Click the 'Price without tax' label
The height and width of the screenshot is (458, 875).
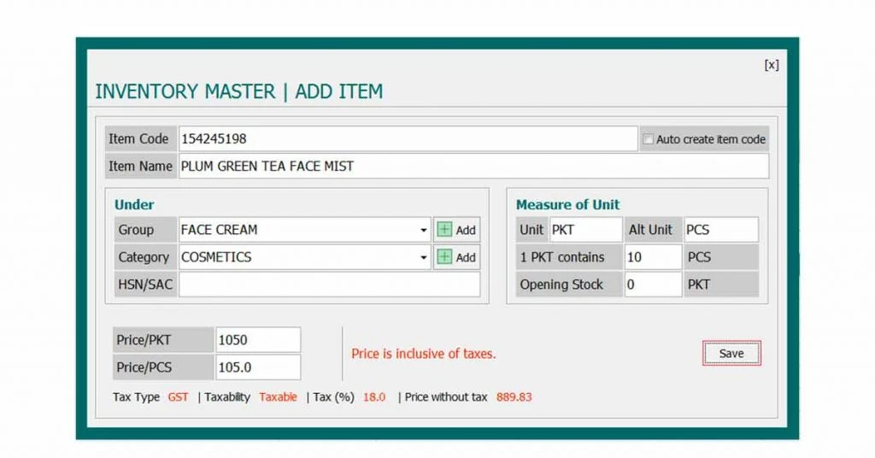(446, 397)
